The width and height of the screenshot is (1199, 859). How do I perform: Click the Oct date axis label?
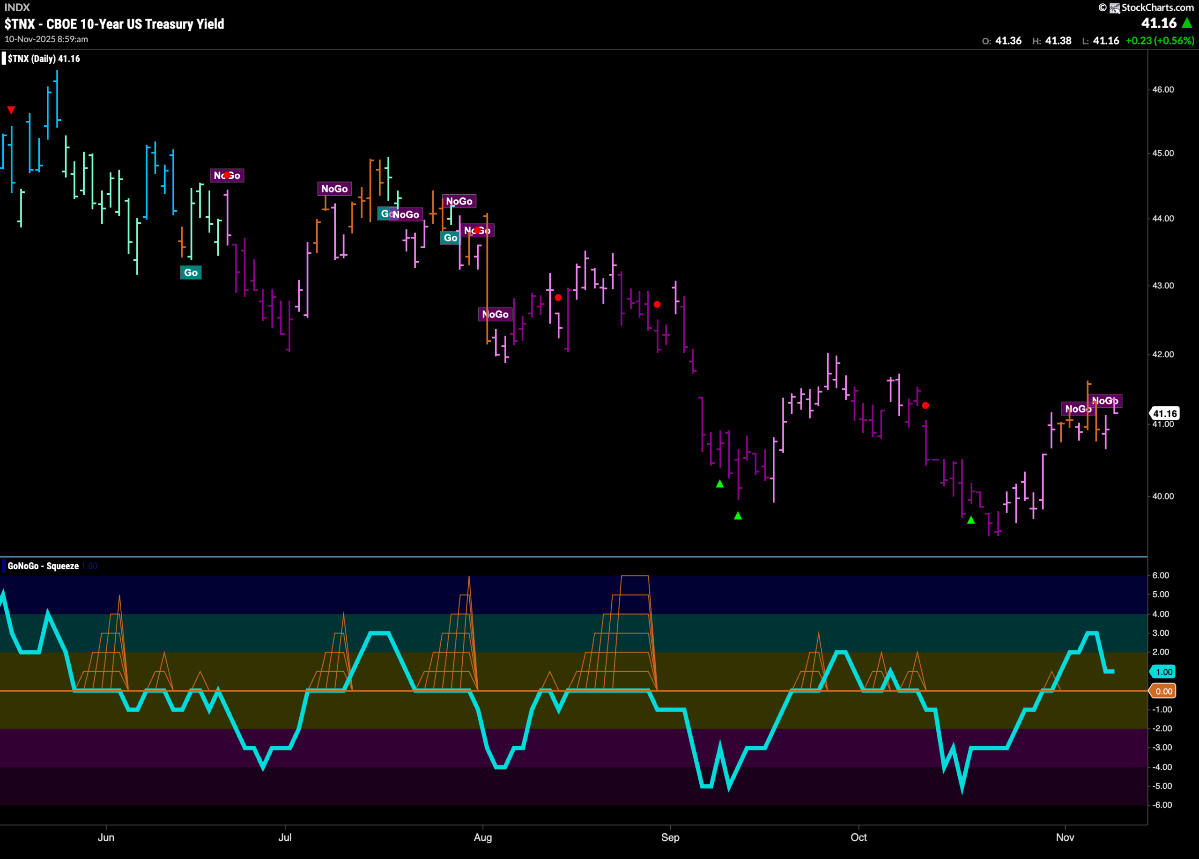pos(859,837)
